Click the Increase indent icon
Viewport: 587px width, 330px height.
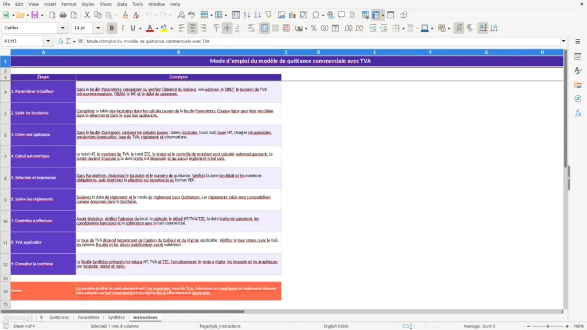pos(373,28)
